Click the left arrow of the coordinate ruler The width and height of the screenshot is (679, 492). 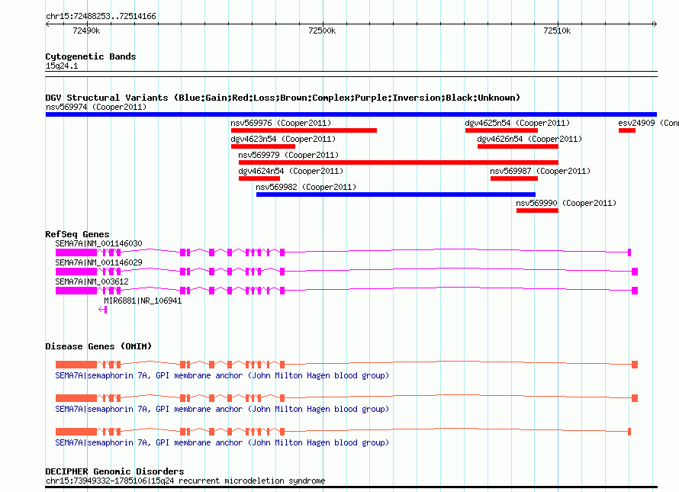pyautogui.click(x=47, y=24)
